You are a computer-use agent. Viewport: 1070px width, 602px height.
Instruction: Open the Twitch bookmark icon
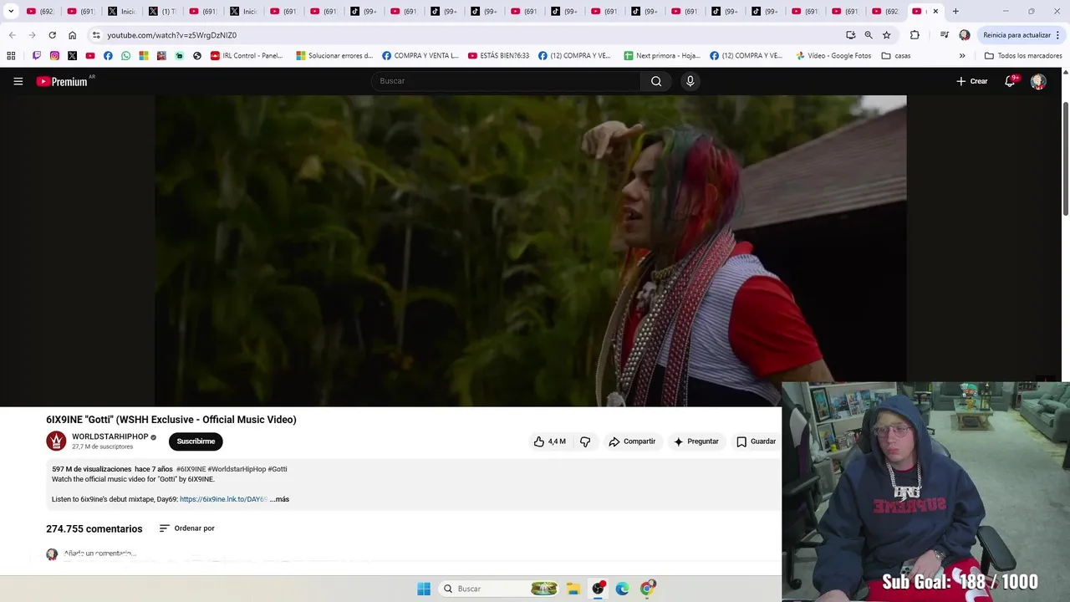(37, 56)
